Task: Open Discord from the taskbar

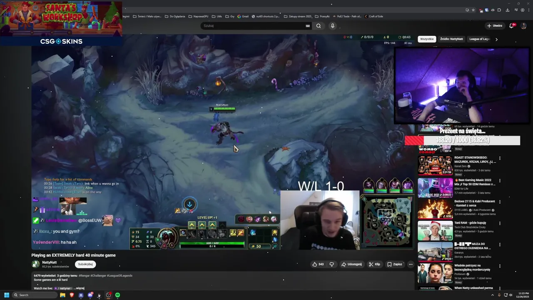Action: 90,295
